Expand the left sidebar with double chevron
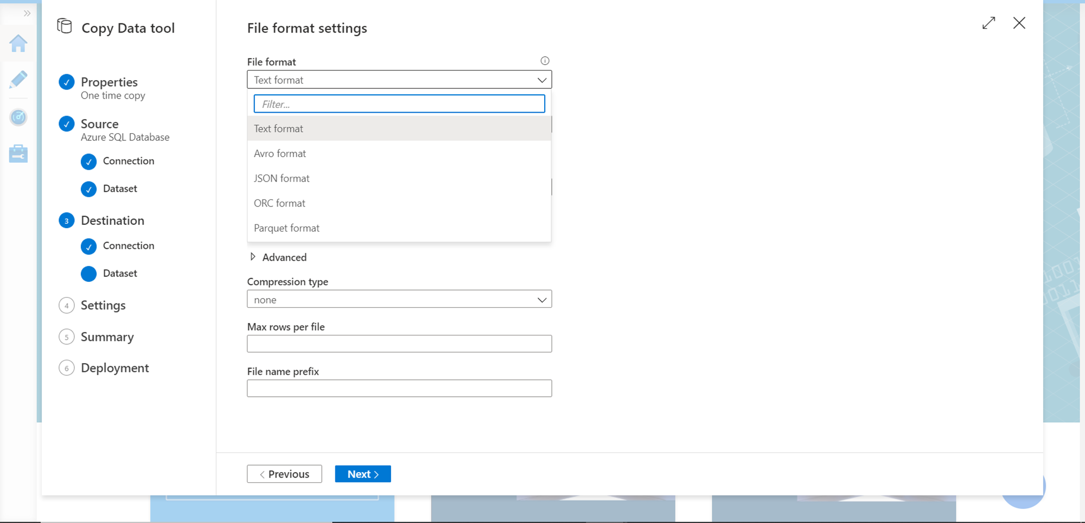The height and width of the screenshot is (523, 1085). [27, 13]
